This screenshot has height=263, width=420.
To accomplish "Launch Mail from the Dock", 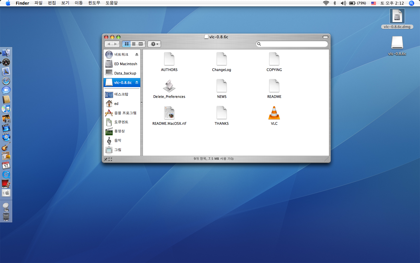I will (x=6, y=72).
